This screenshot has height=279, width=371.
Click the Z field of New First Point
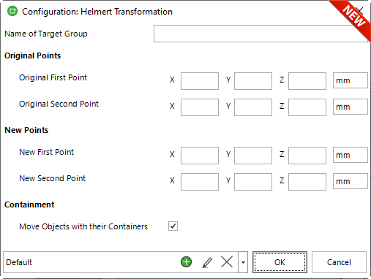click(307, 156)
